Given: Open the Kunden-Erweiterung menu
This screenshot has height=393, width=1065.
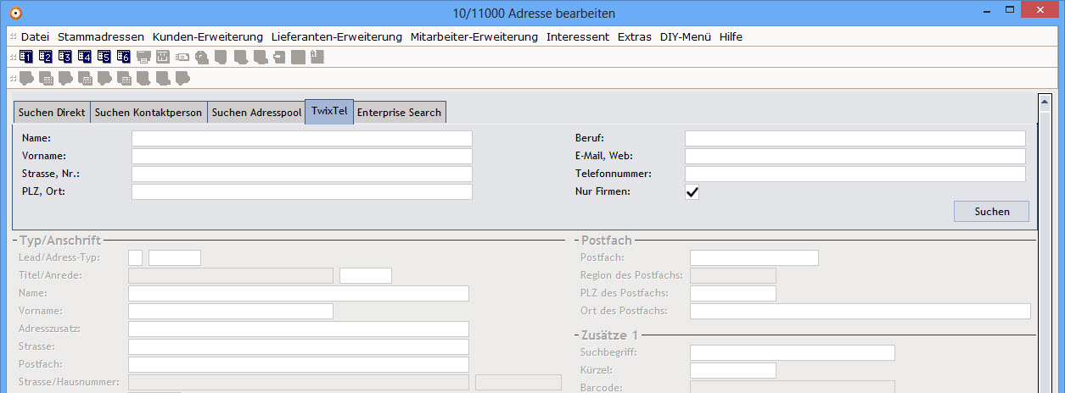Looking at the screenshot, I should (x=208, y=36).
